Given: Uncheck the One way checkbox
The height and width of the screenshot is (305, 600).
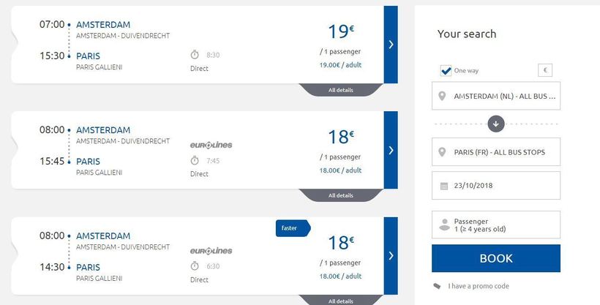Looking at the screenshot, I should tap(446, 71).
